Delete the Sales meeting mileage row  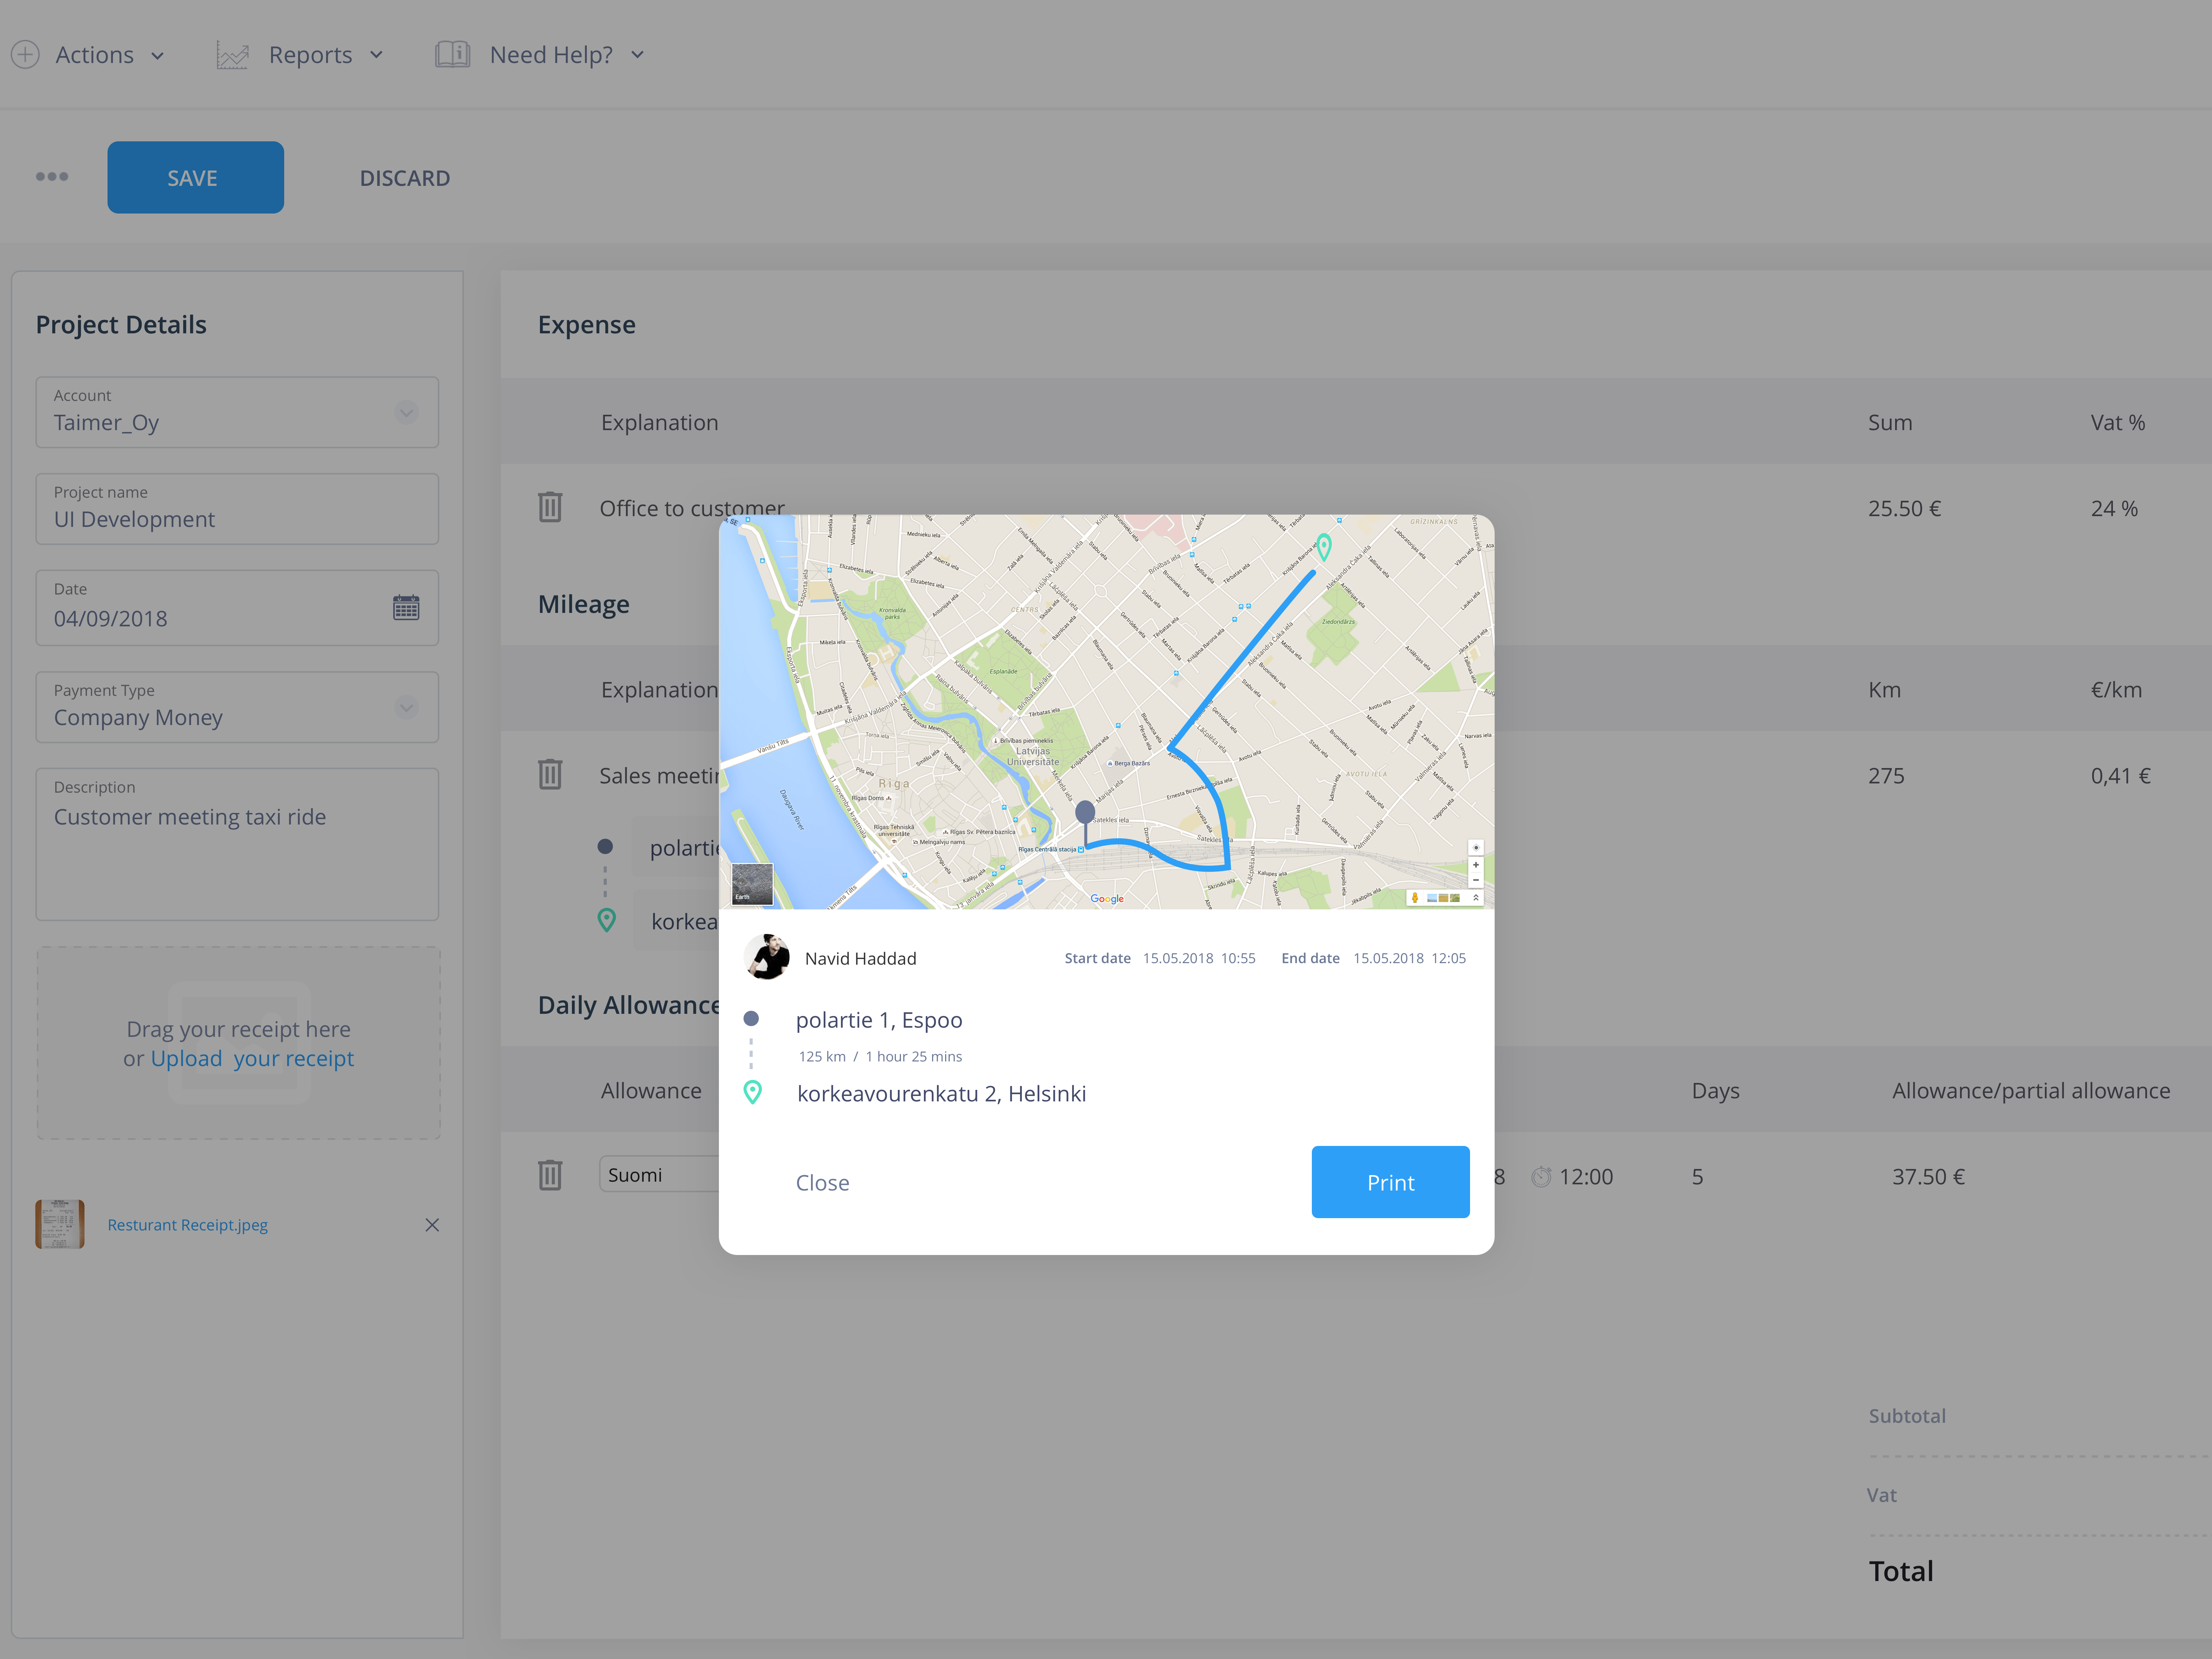tap(550, 774)
